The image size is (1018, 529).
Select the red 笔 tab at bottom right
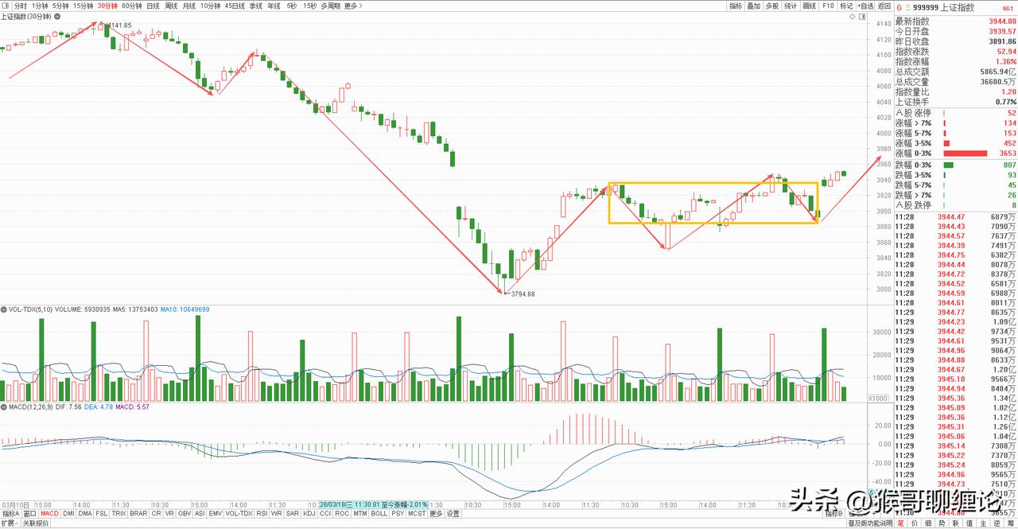tap(900, 523)
